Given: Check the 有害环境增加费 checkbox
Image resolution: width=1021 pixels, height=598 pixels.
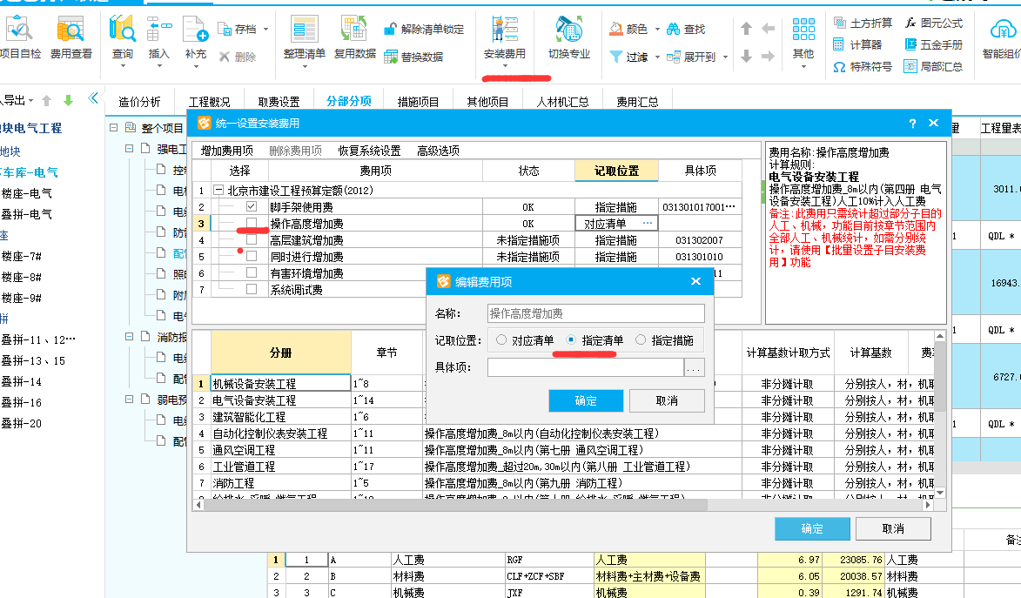Looking at the screenshot, I should click(252, 273).
